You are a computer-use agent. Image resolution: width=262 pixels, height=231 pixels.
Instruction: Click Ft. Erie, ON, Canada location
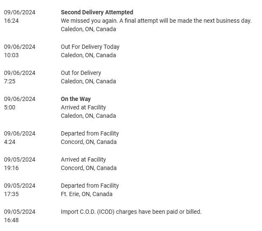tap(86, 194)
